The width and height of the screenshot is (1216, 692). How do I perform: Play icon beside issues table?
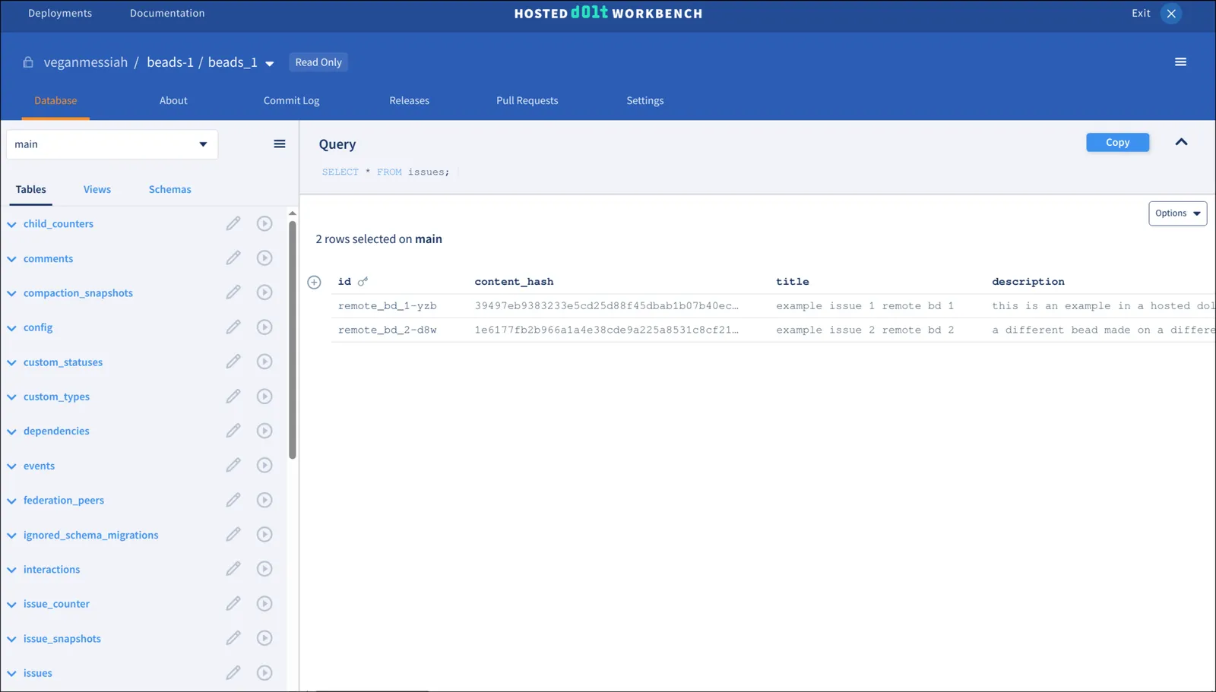[x=264, y=673]
